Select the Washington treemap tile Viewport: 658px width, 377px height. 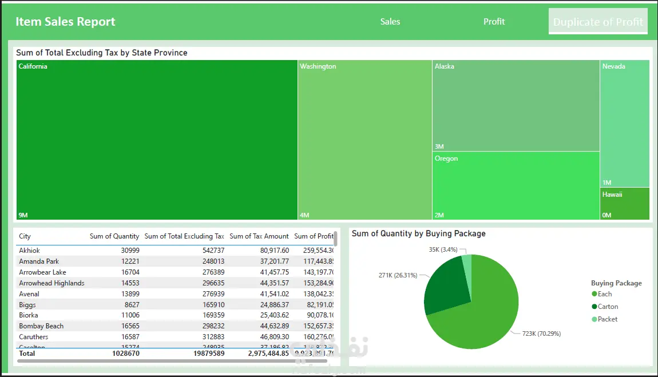pos(364,140)
